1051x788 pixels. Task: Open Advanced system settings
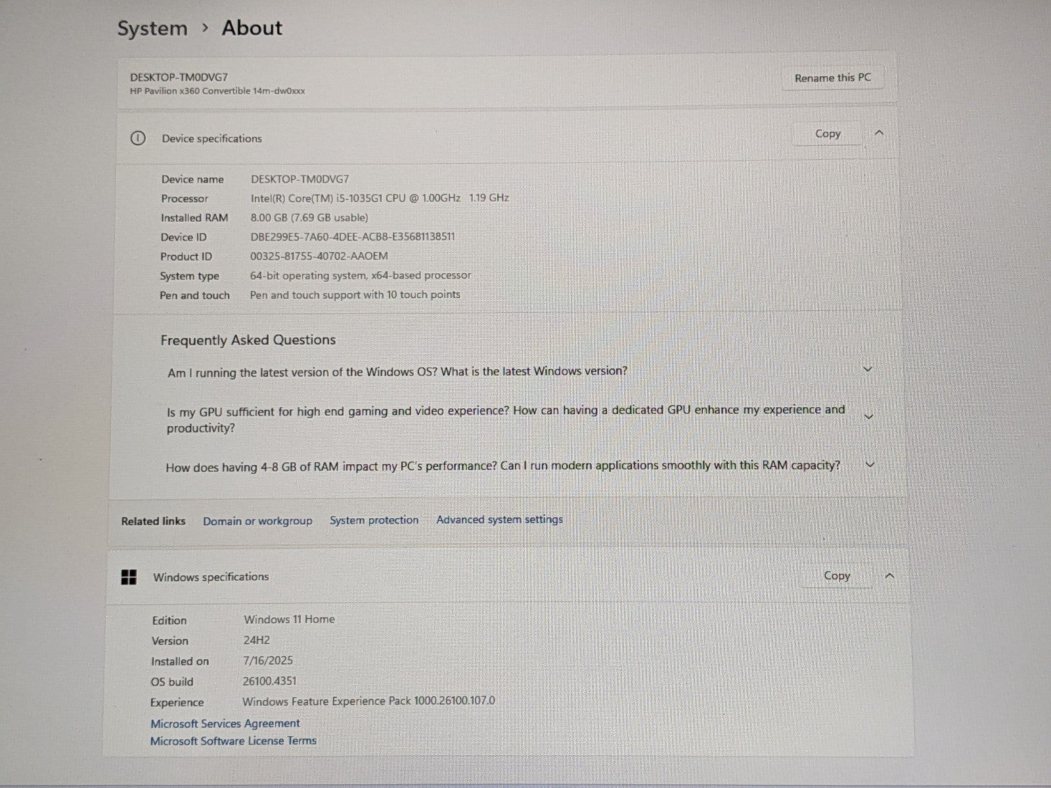499,519
